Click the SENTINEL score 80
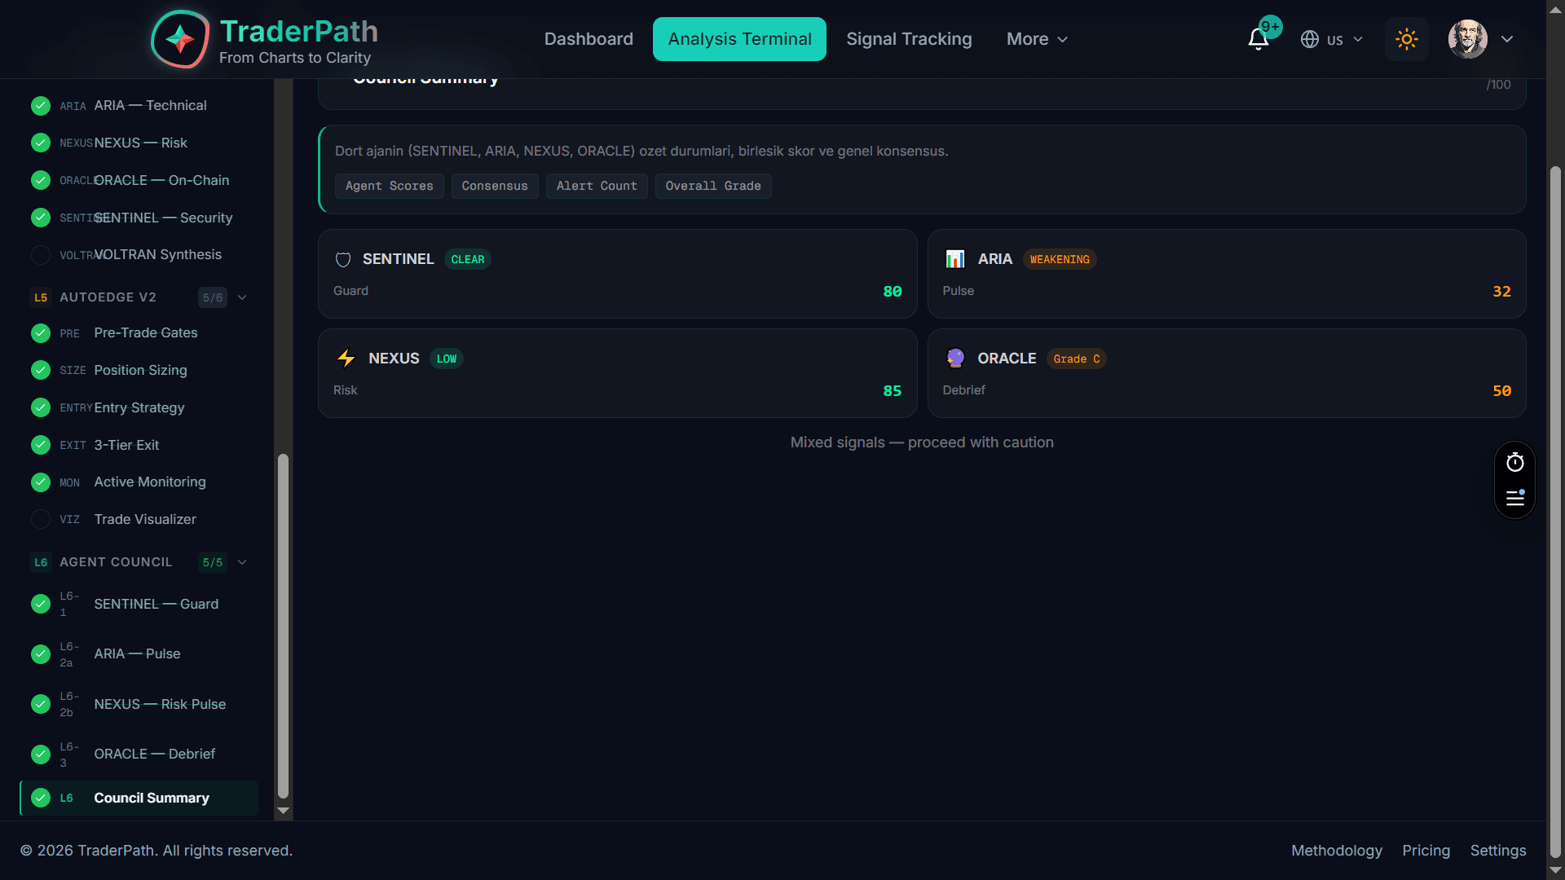 [893, 292]
